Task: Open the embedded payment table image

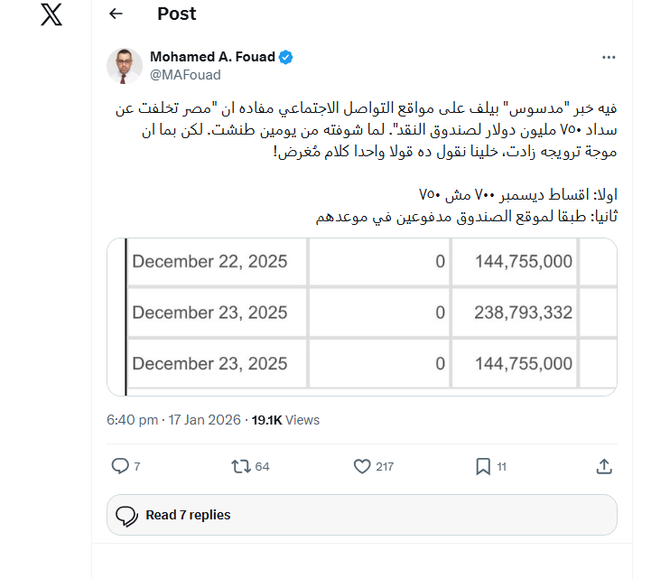Action: point(361,316)
